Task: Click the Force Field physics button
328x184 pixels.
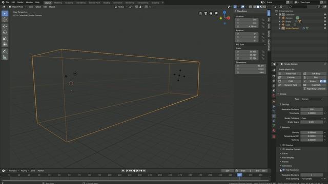Action: pyautogui.click(x=290, y=74)
